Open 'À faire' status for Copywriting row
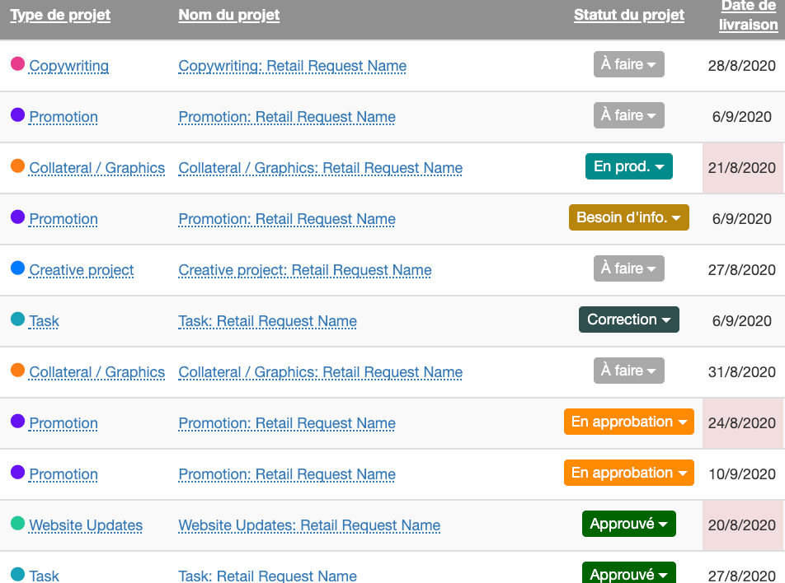Image resolution: width=785 pixels, height=583 pixels. tap(628, 64)
